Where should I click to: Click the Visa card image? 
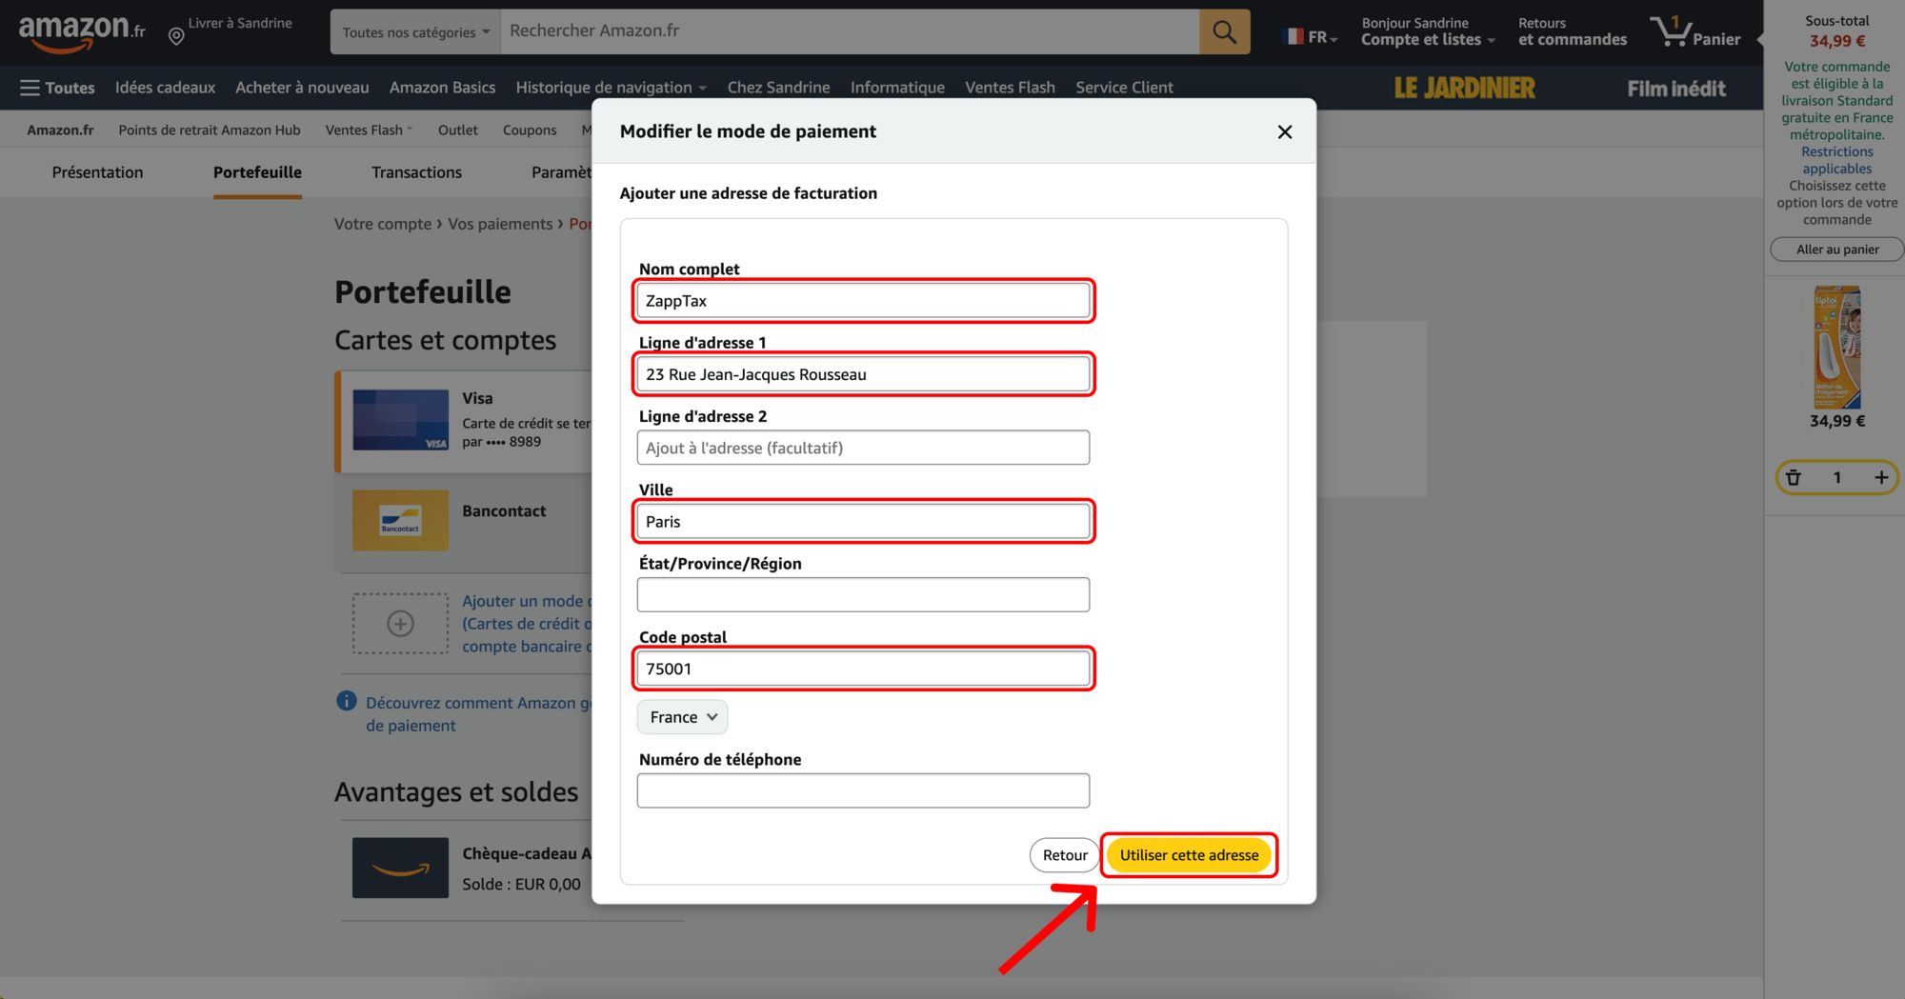(400, 420)
